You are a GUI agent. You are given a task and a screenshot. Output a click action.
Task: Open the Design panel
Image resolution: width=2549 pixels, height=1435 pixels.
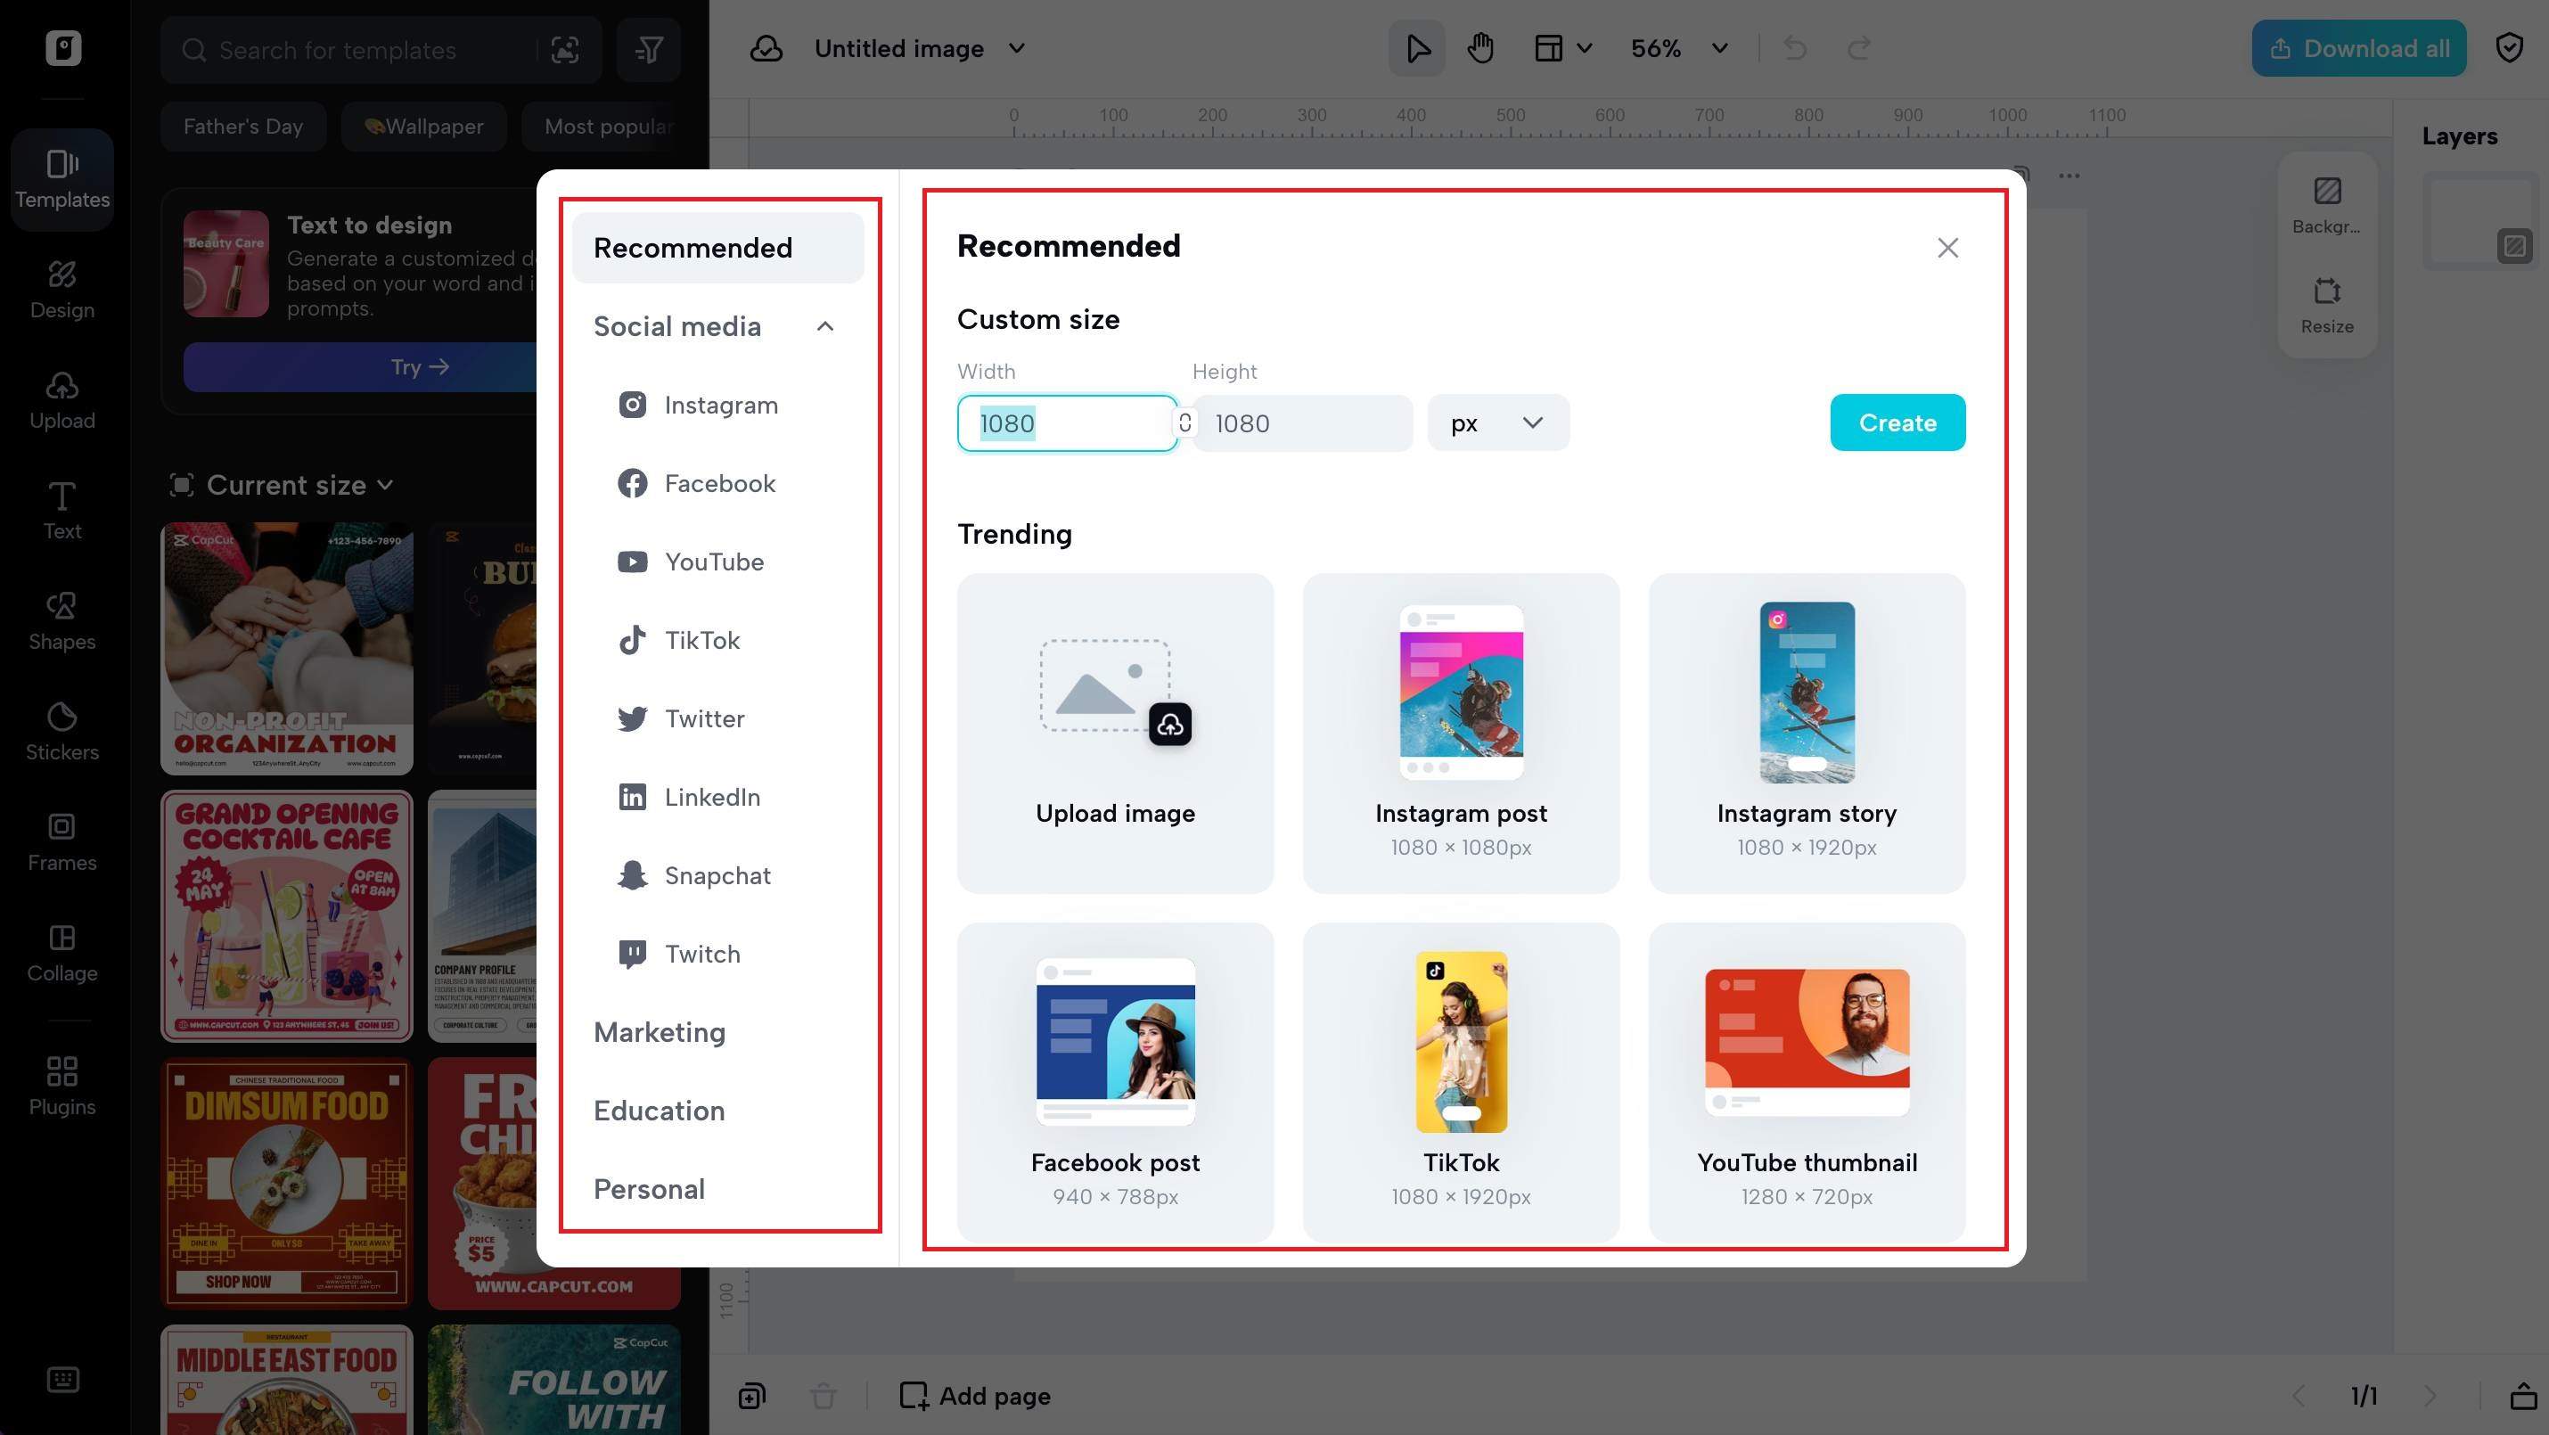(x=62, y=290)
